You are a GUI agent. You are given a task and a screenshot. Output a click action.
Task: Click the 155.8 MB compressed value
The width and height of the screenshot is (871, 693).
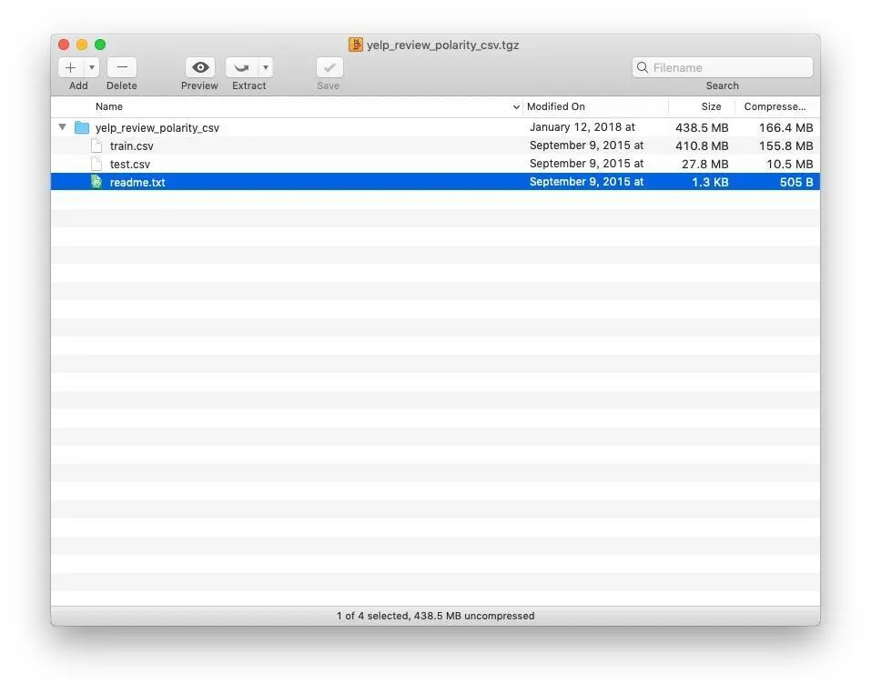pos(786,146)
